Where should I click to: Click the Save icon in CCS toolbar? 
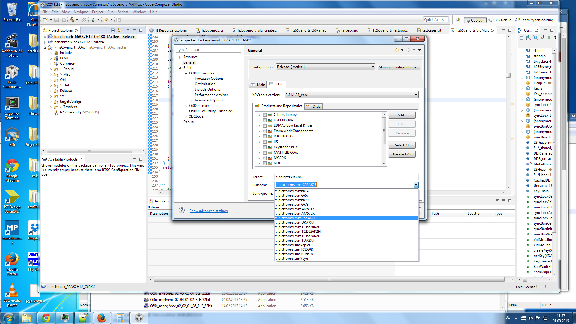point(56,20)
